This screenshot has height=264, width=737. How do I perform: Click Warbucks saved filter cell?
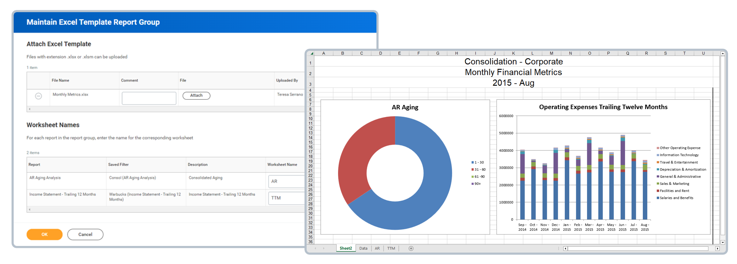coord(145,197)
